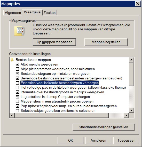Click Standaardinstellingen herstellen button

click(104, 127)
